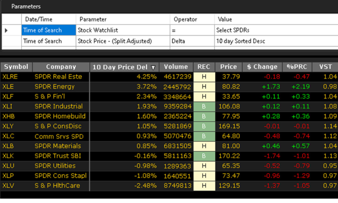
Task: Click green B rating for XLI
Action: point(204,107)
